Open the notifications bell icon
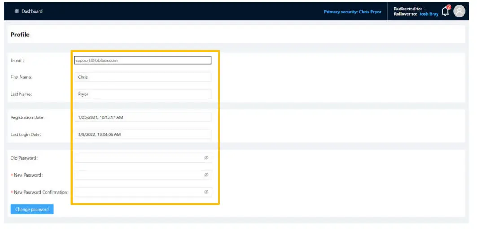 pos(445,11)
